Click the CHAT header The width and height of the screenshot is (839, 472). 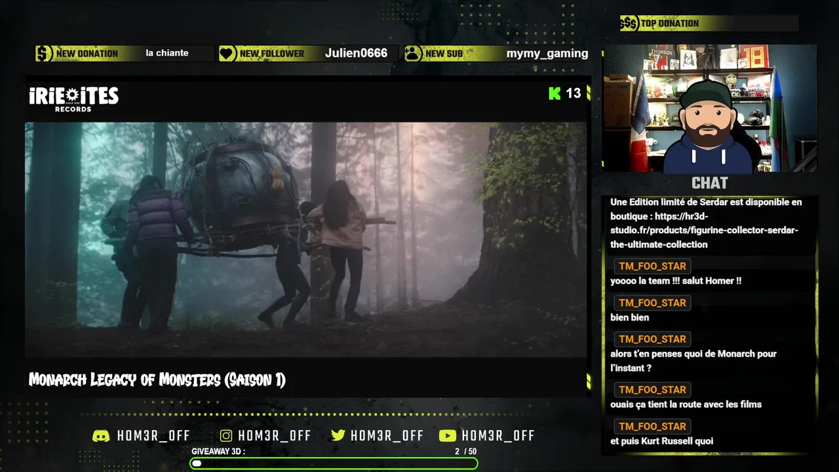[x=709, y=183]
